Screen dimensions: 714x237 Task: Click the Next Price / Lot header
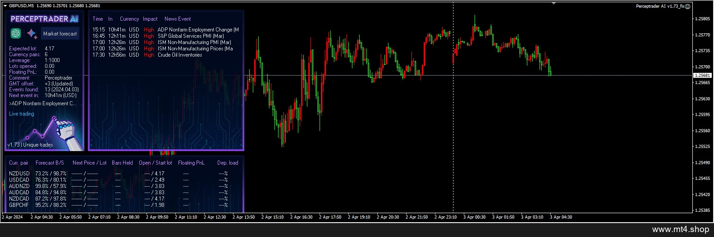click(x=90, y=163)
